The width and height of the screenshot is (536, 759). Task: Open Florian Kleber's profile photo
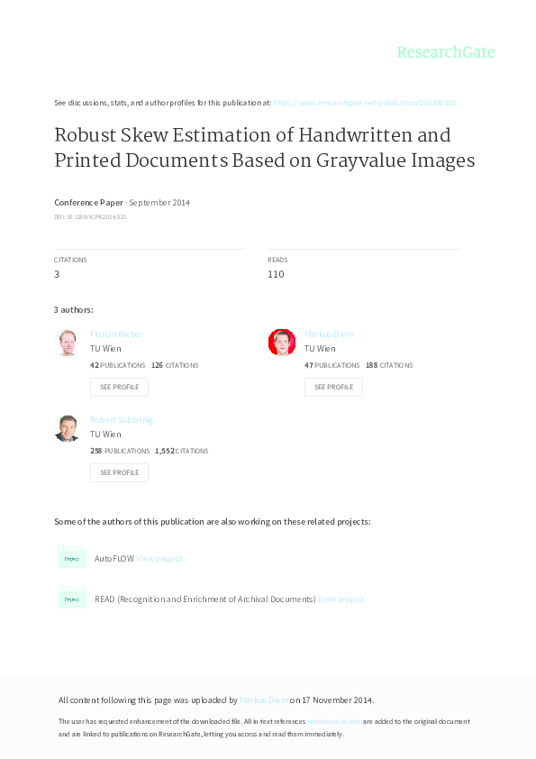point(68,343)
